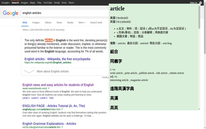Open English news and easy articles result

tap(58, 85)
